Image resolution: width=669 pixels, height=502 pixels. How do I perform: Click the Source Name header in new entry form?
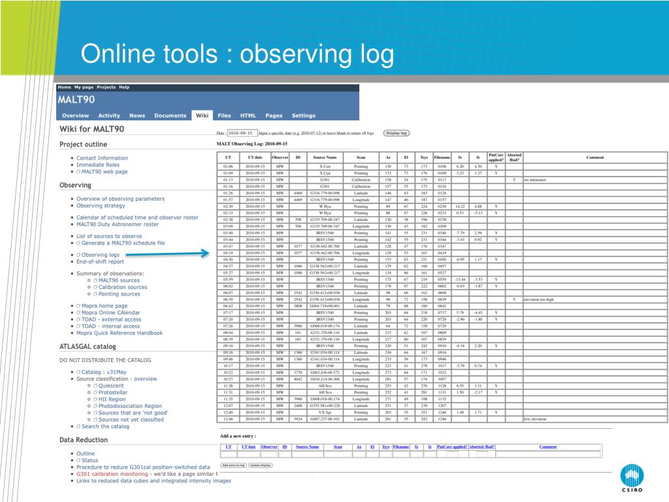[307, 447]
